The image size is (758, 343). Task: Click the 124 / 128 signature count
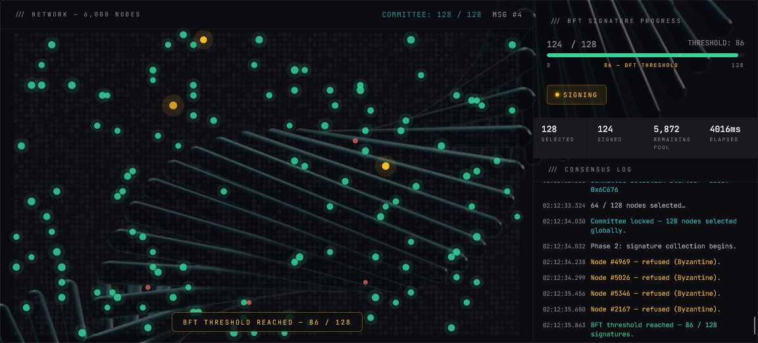[x=571, y=45]
